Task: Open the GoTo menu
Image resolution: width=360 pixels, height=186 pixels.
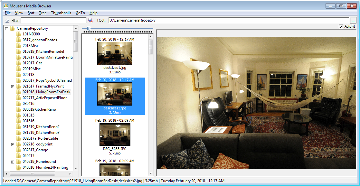Action: pyautogui.click(x=81, y=13)
